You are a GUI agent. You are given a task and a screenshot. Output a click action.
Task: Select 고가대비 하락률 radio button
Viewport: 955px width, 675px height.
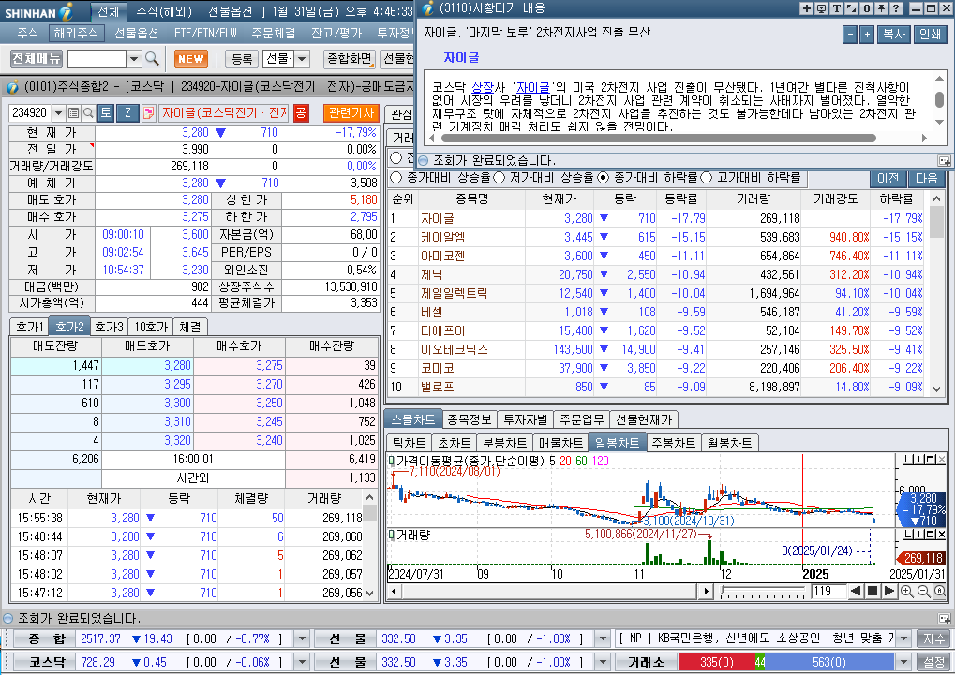[x=707, y=178]
